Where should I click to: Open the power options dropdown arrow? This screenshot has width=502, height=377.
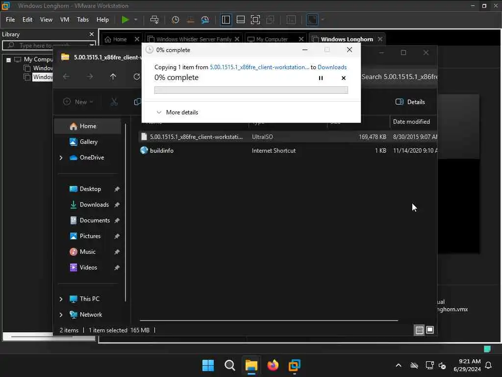point(136,20)
